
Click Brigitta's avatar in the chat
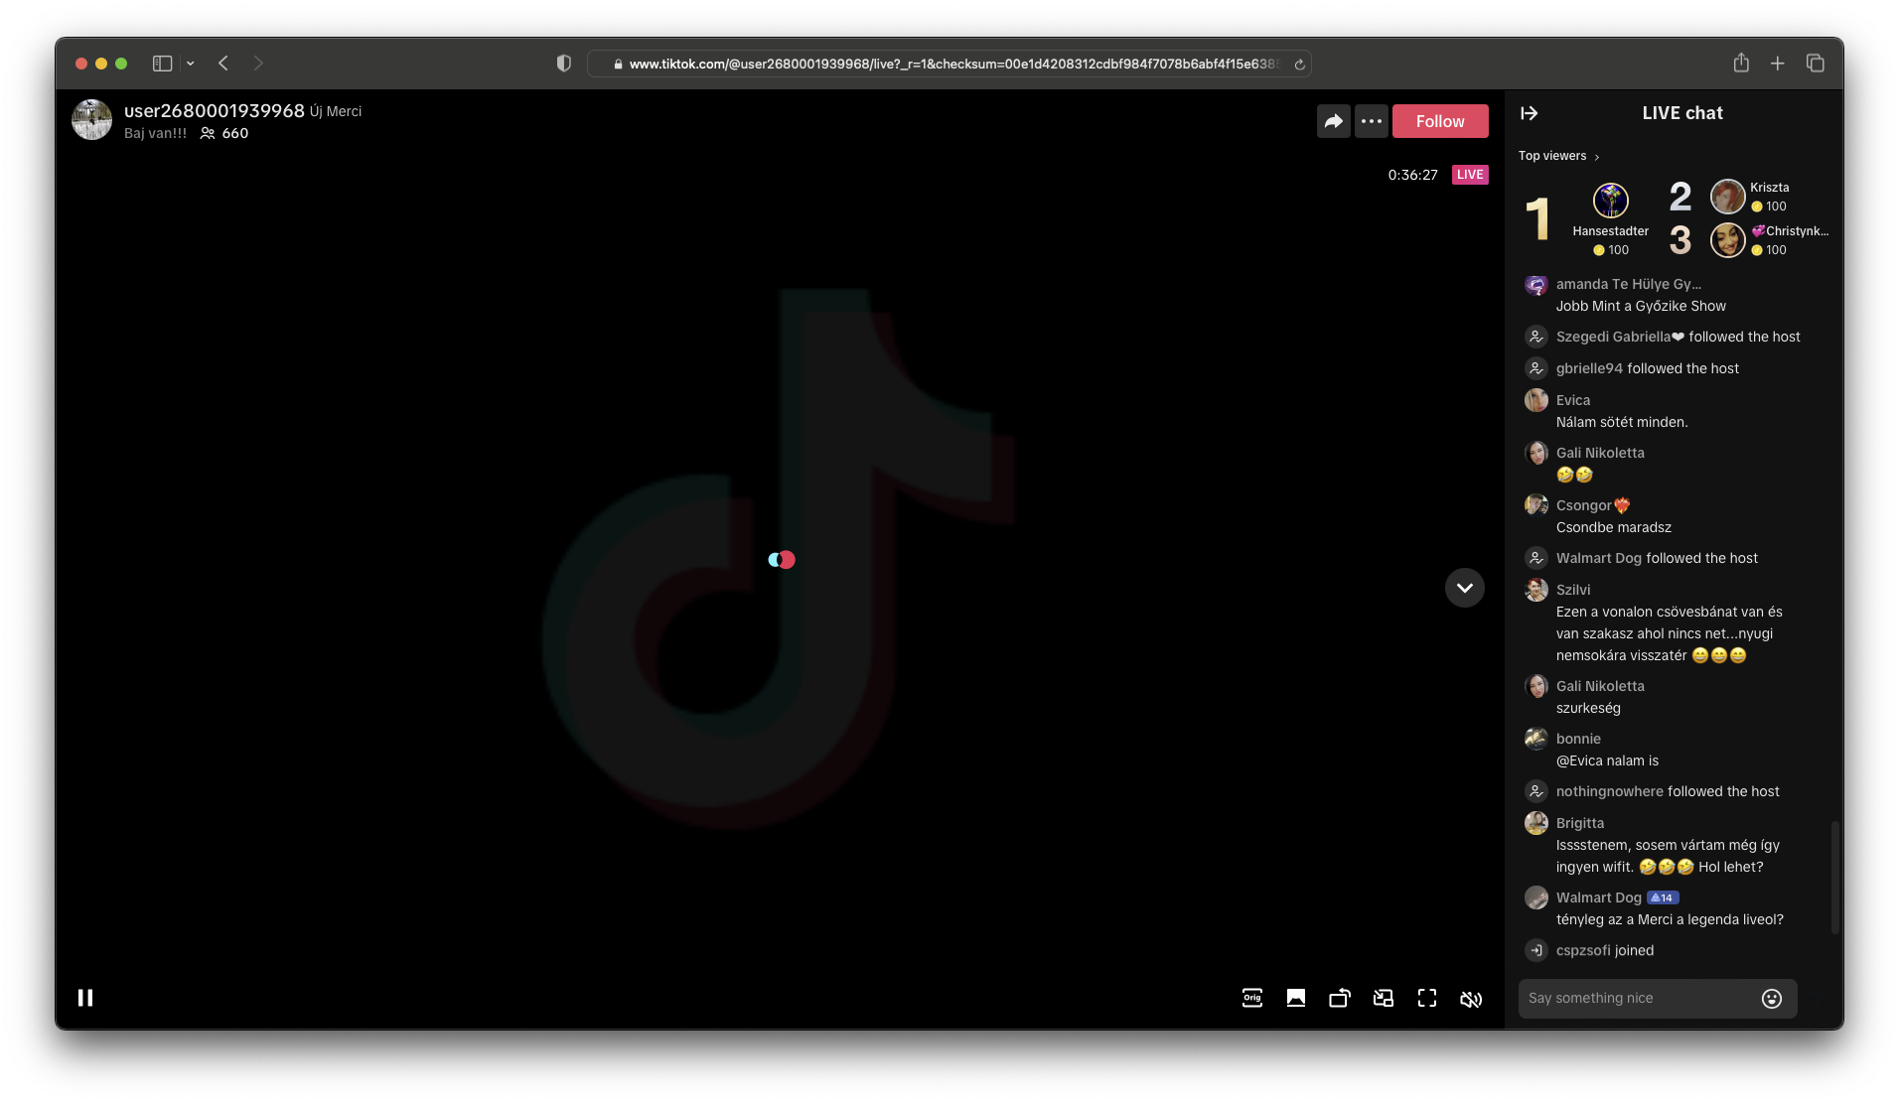click(x=1536, y=823)
